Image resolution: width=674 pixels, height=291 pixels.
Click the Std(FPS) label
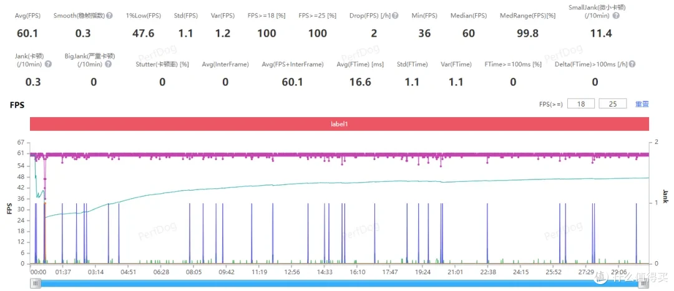[185, 16]
